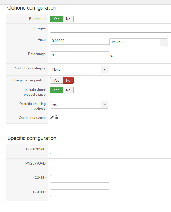Click the Specific configuration section heading

click(32, 138)
